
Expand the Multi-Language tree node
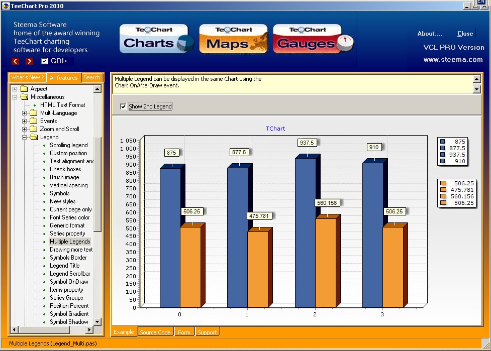click(25, 113)
